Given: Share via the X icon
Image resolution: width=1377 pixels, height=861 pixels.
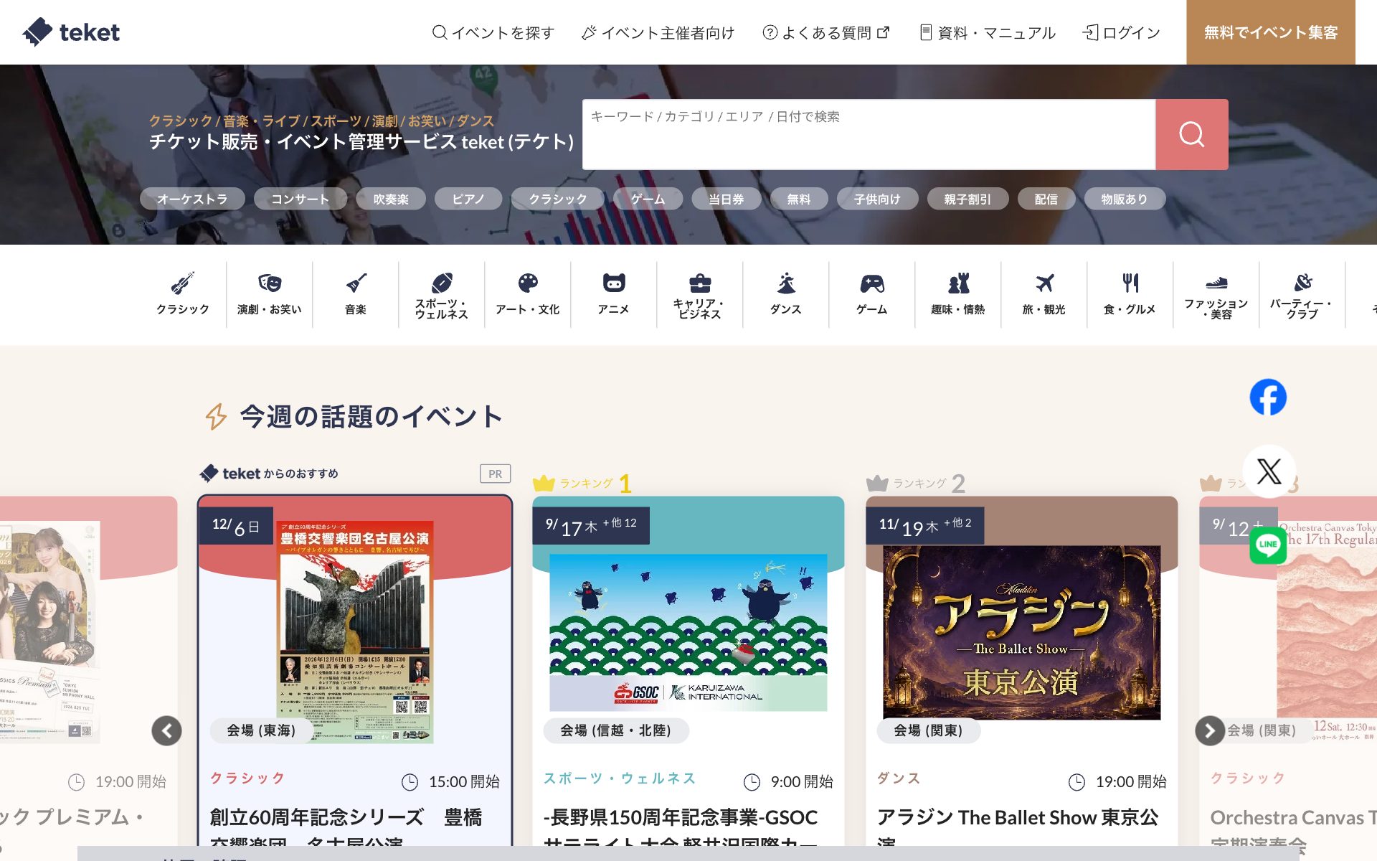Looking at the screenshot, I should (x=1269, y=471).
